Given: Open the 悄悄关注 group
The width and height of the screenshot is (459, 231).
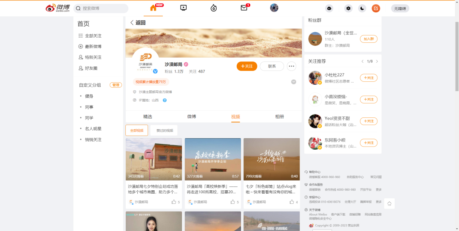Looking at the screenshot, I should tap(93, 139).
